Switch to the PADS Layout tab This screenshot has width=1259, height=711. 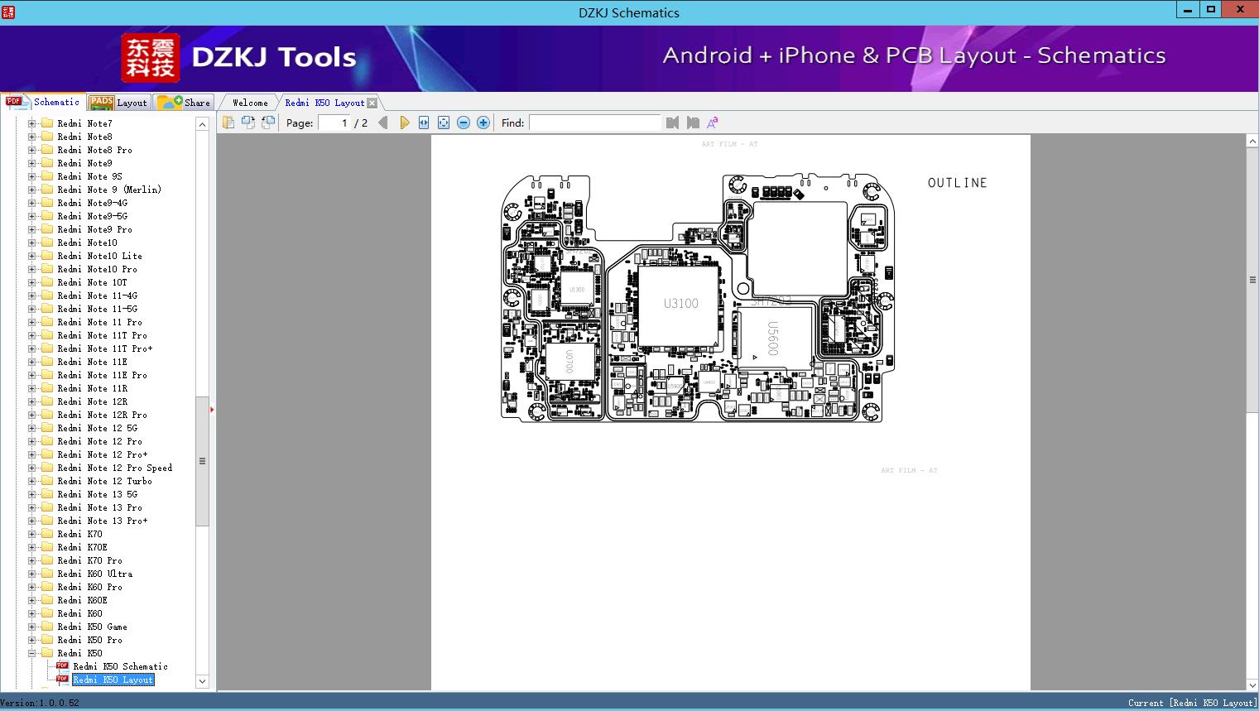coord(119,102)
